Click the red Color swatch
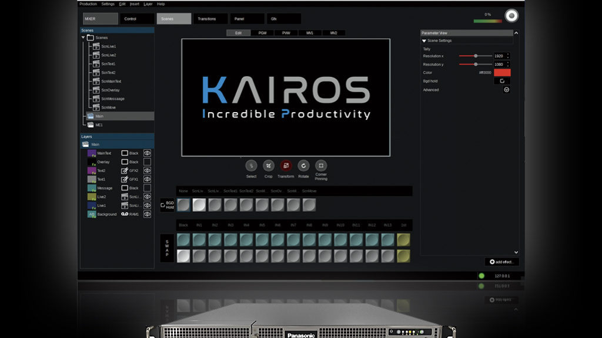 (502, 72)
